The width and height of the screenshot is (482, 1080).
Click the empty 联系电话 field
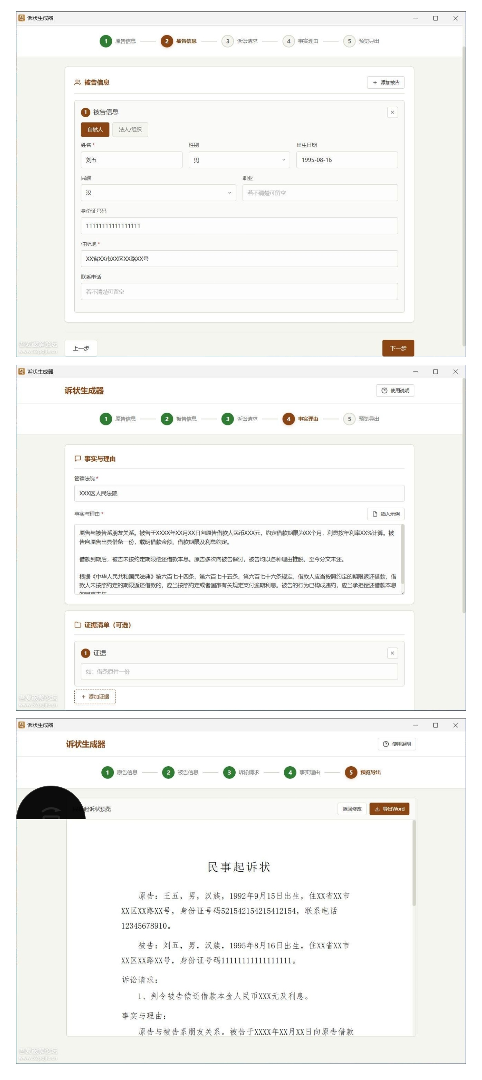click(x=239, y=292)
